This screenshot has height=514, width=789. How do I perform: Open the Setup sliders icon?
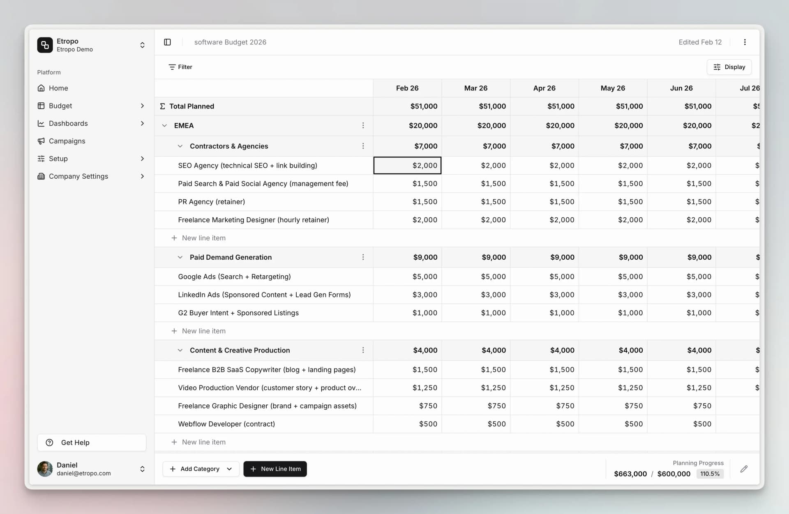(42, 159)
